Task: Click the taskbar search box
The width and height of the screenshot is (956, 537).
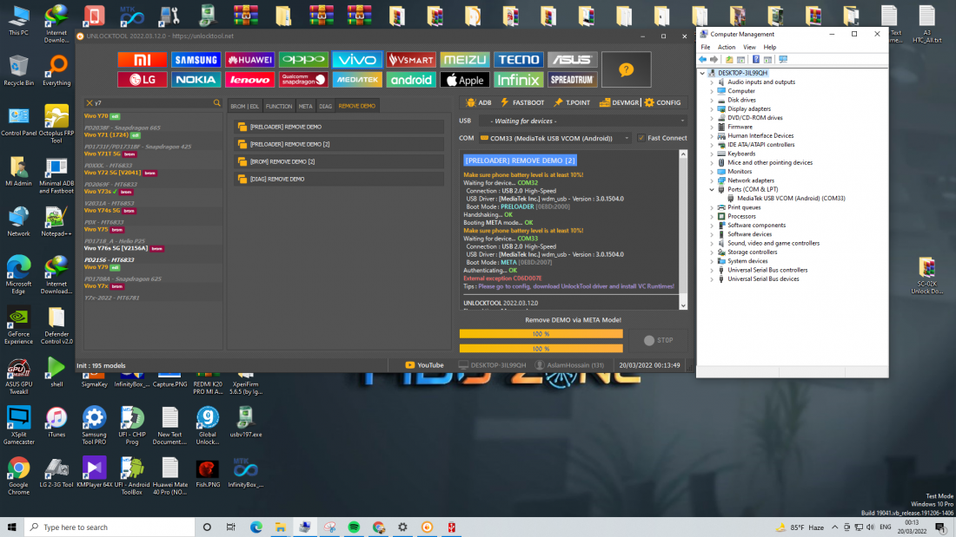Action: click(x=110, y=527)
